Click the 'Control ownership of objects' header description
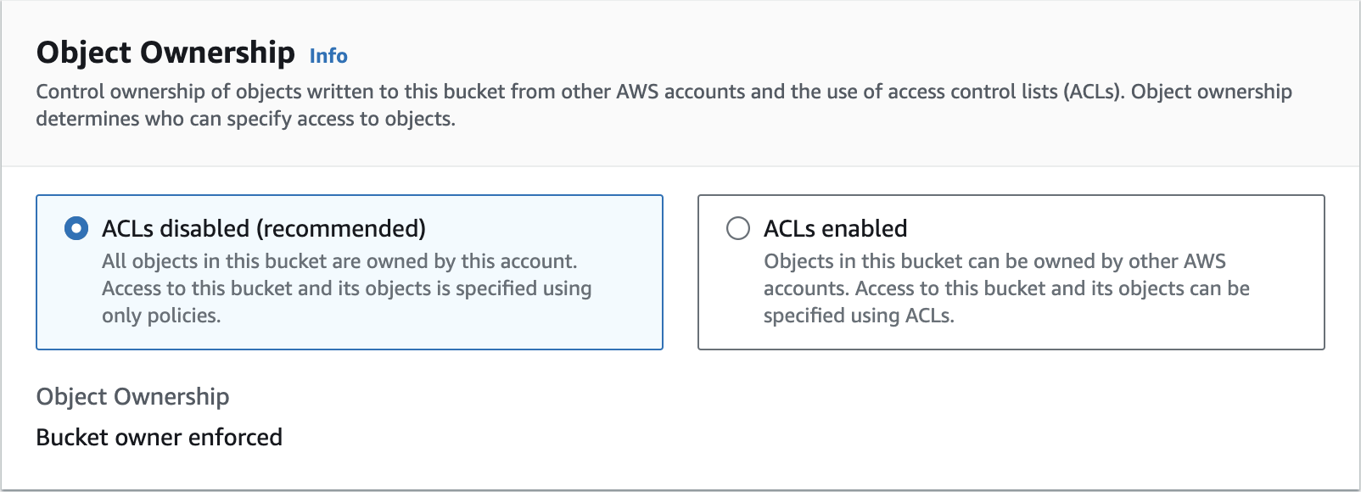 [664, 92]
